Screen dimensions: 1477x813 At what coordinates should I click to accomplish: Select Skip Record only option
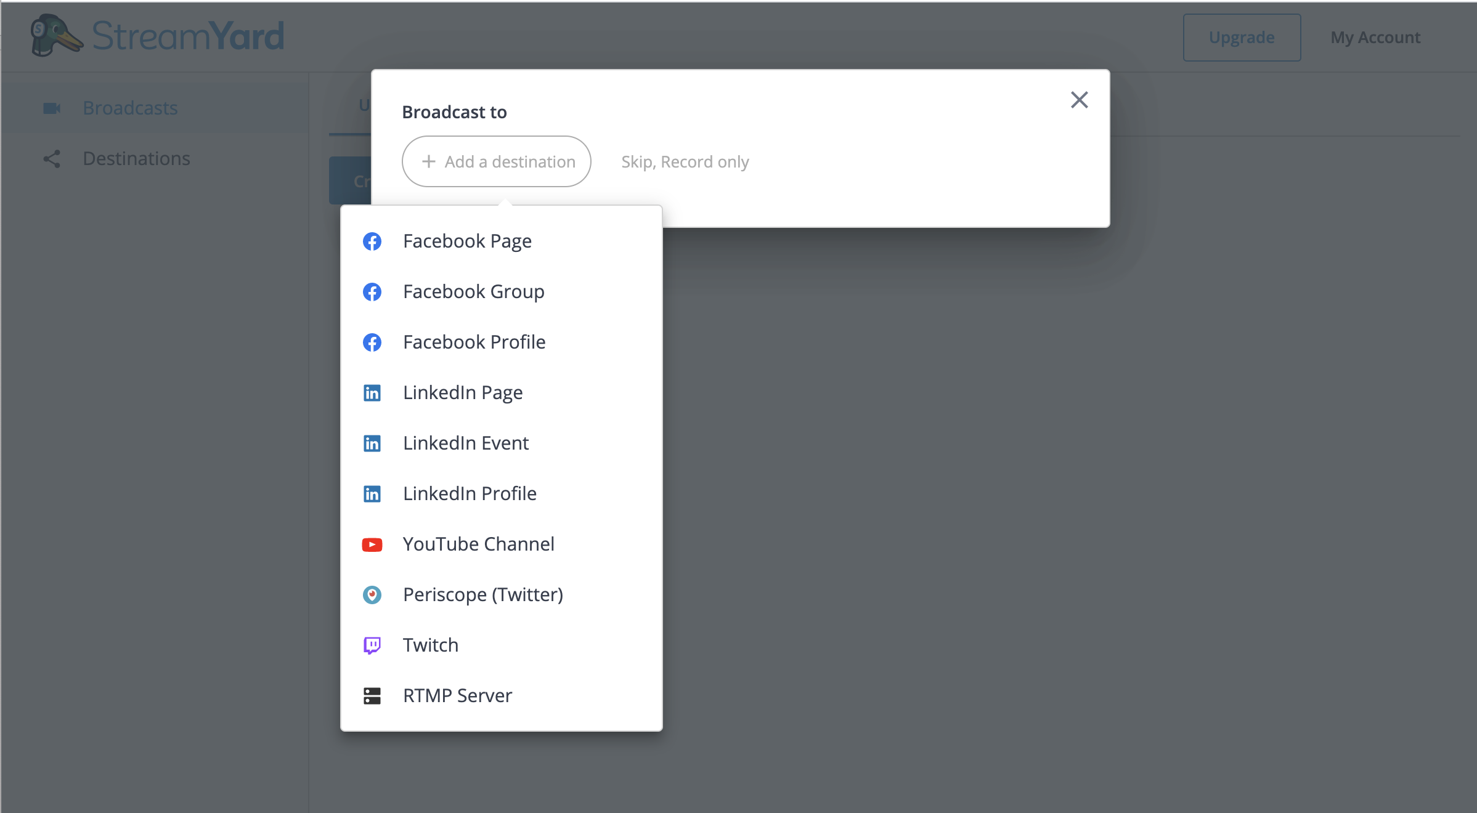[x=684, y=161]
